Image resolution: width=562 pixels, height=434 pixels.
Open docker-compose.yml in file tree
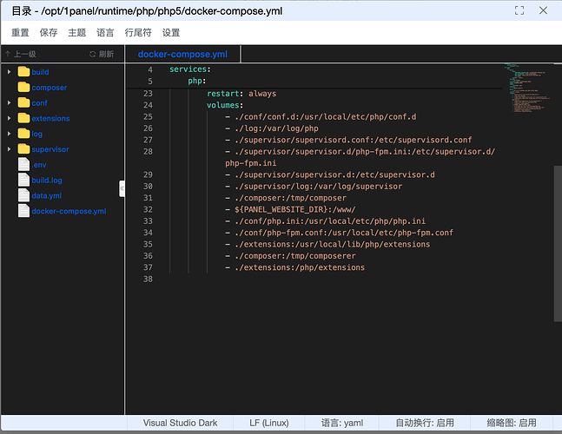(x=69, y=211)
